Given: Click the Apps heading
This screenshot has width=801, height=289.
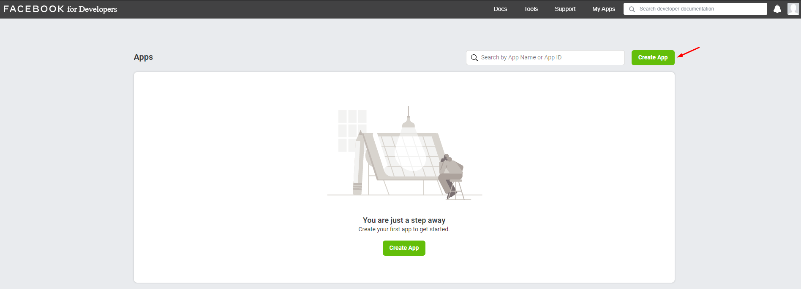Looking at the screenshot, I should click(143, 57).
